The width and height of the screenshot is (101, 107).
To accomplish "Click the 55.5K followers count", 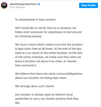I will (17, 7).
